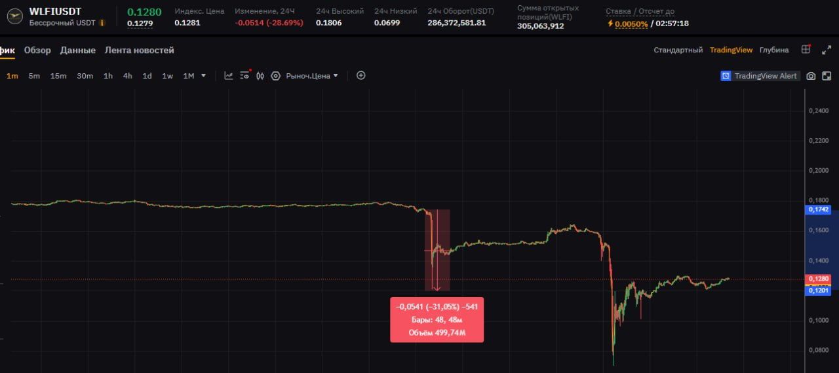This screenshot has width=839, height=373.
Task: Open the chart indicators line icon
Action: point(229,76)
